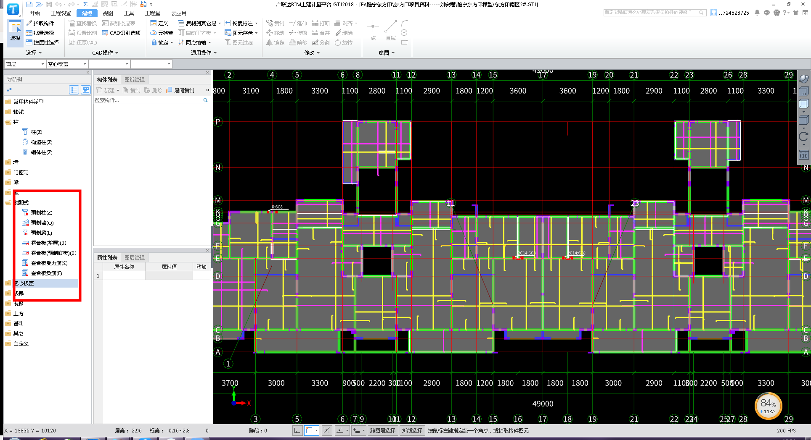Click the cross snap icon in status bar

(327, 430)
